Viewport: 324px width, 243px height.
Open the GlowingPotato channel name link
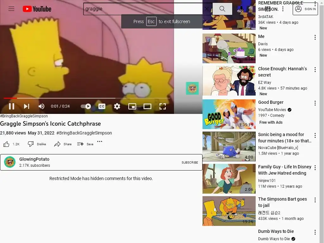tap(34, 159)
